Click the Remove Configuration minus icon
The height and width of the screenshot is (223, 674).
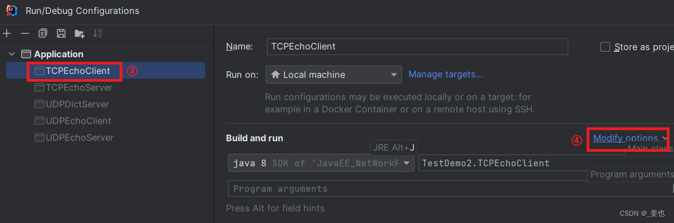(x=25, y=33)
